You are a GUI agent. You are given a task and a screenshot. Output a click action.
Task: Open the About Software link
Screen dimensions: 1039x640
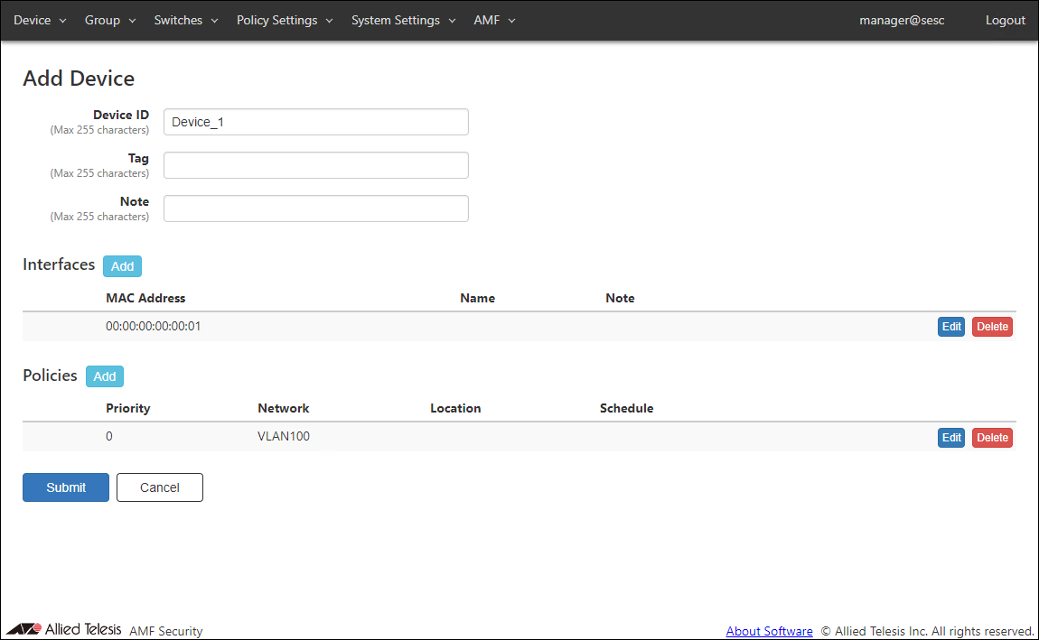tap(769, 631)
